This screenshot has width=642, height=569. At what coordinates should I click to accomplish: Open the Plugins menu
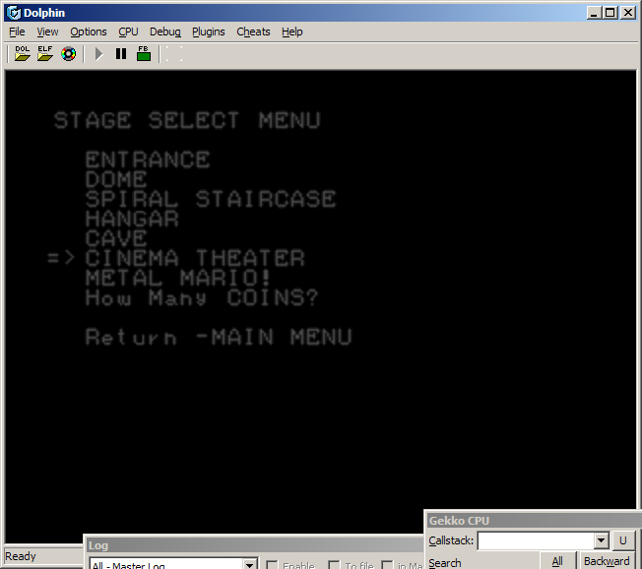pos(209,32)
